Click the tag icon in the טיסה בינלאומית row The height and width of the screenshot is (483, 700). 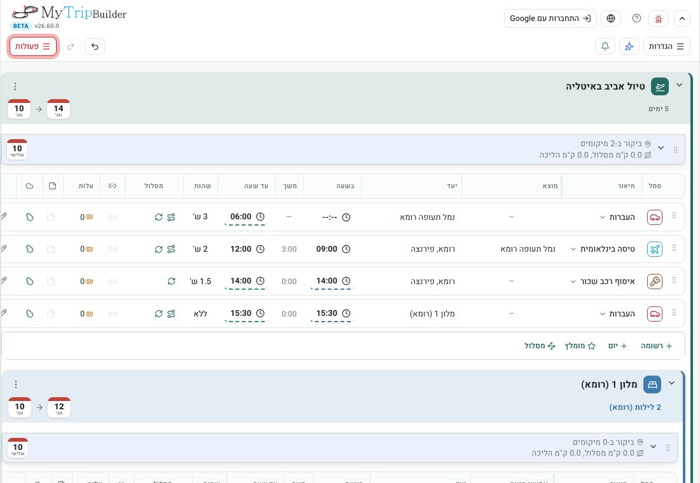(29, 249)
